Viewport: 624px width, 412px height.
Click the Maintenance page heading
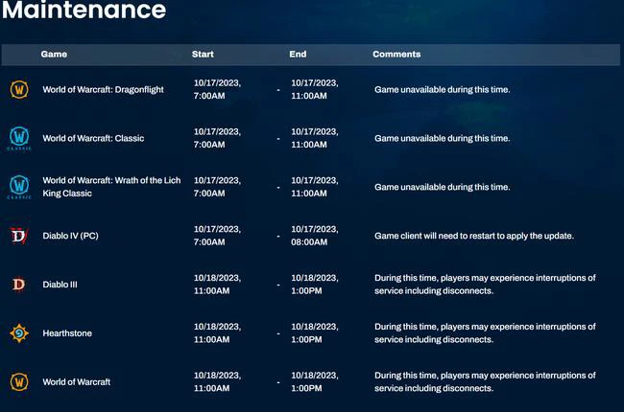tap(84, 10)
